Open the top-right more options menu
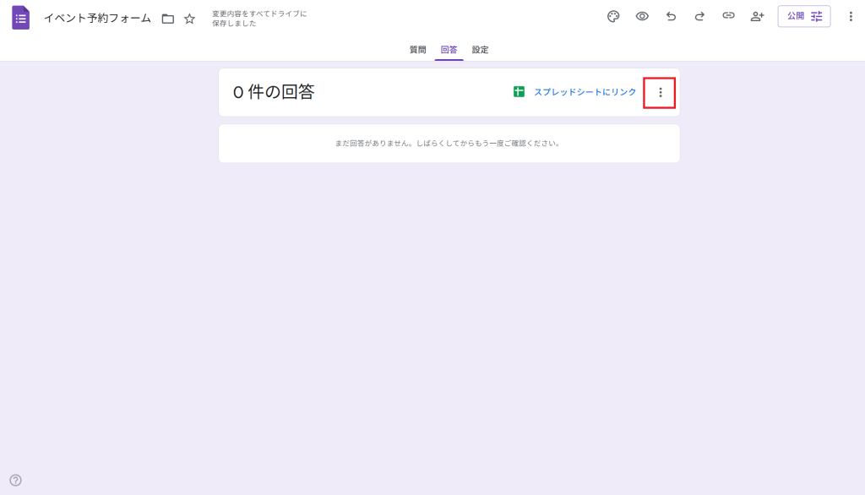The height and width of the screenshot is (495, 865). coord(851,17)
